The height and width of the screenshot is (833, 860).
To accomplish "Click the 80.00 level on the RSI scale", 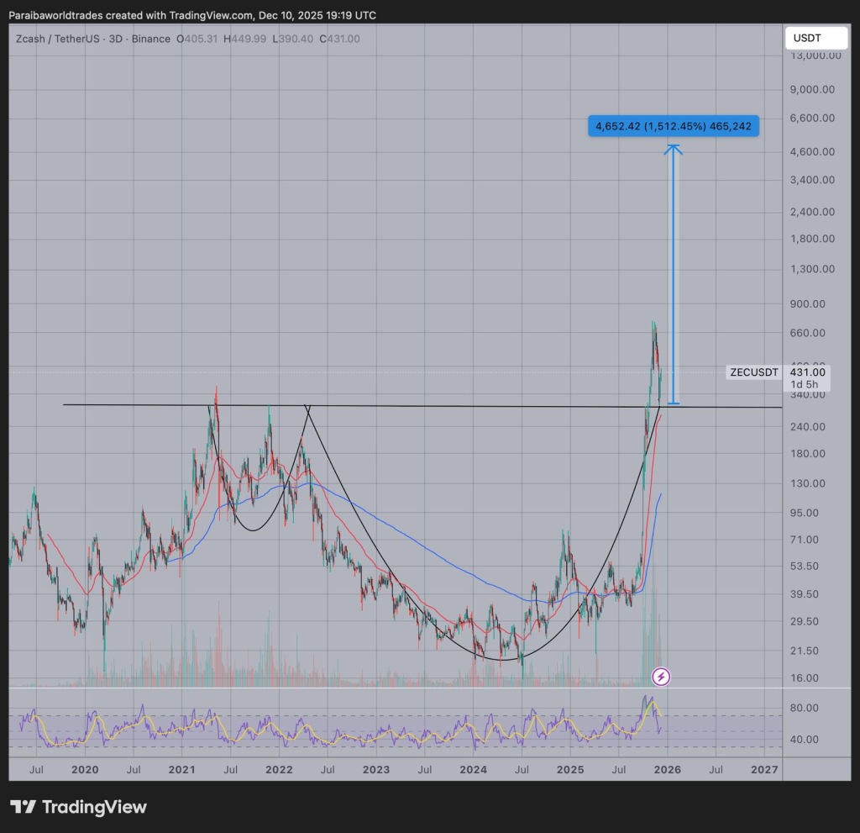I will (x=806, y=708).
